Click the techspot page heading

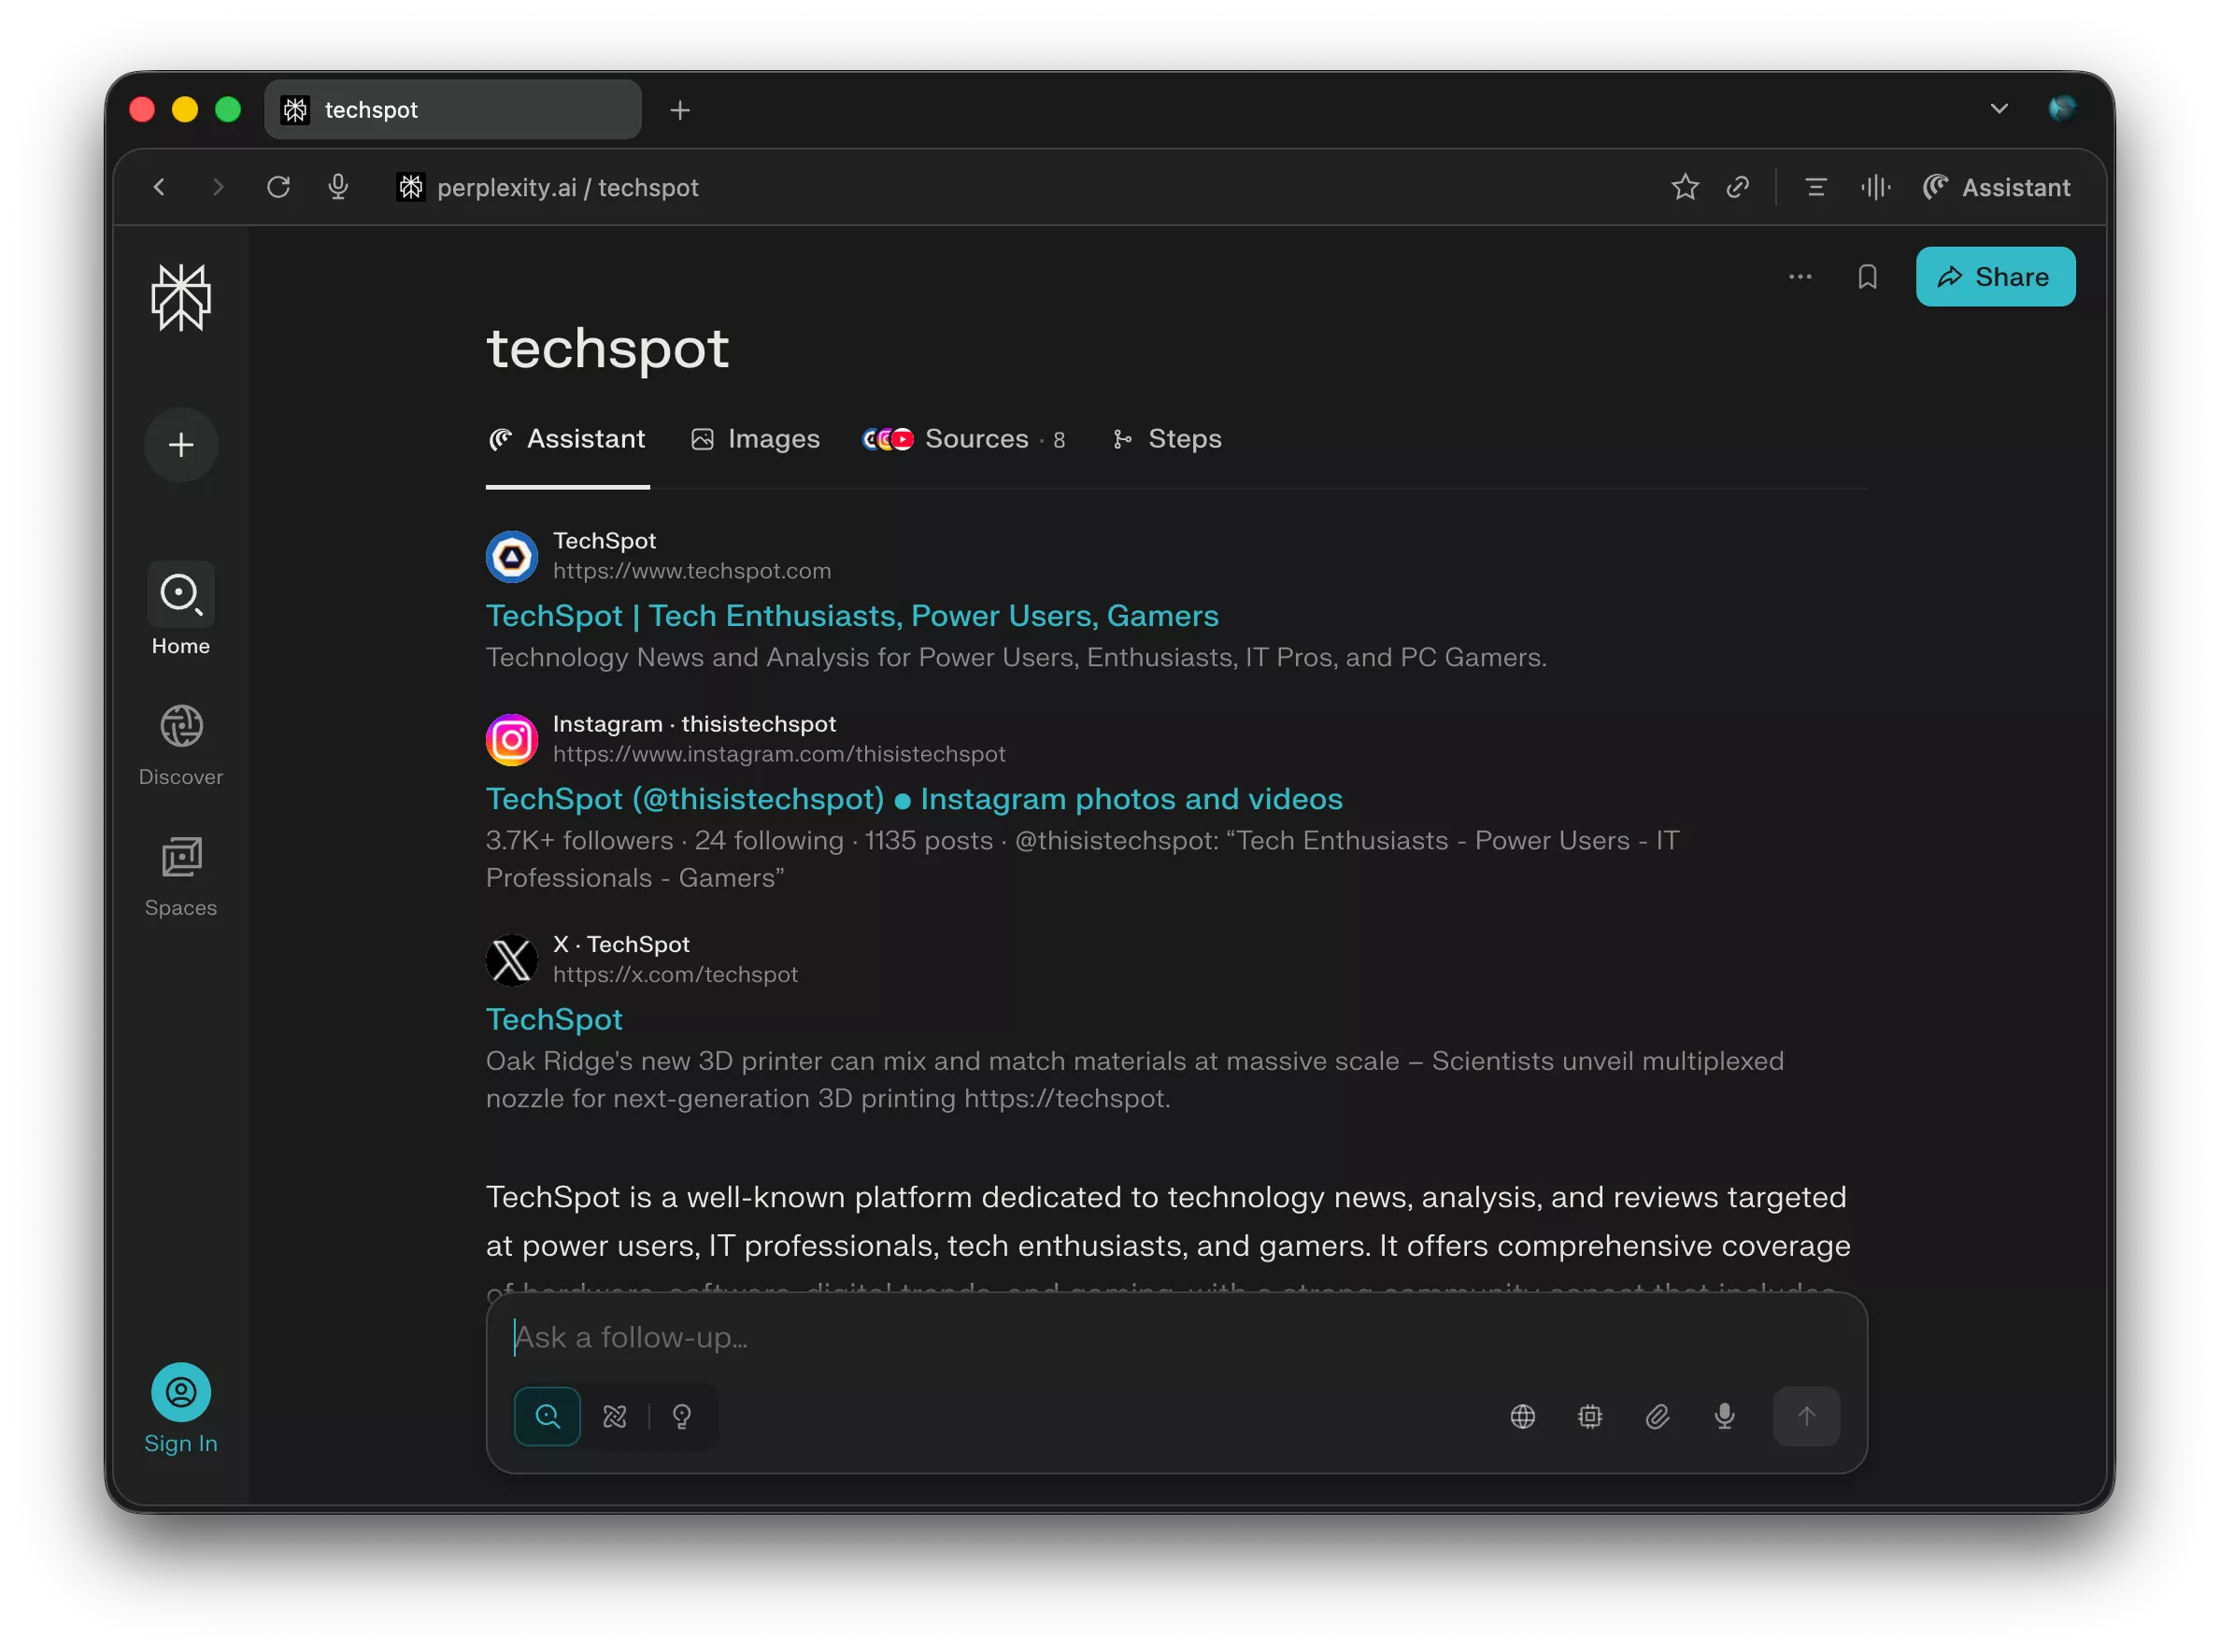(607, 348)
